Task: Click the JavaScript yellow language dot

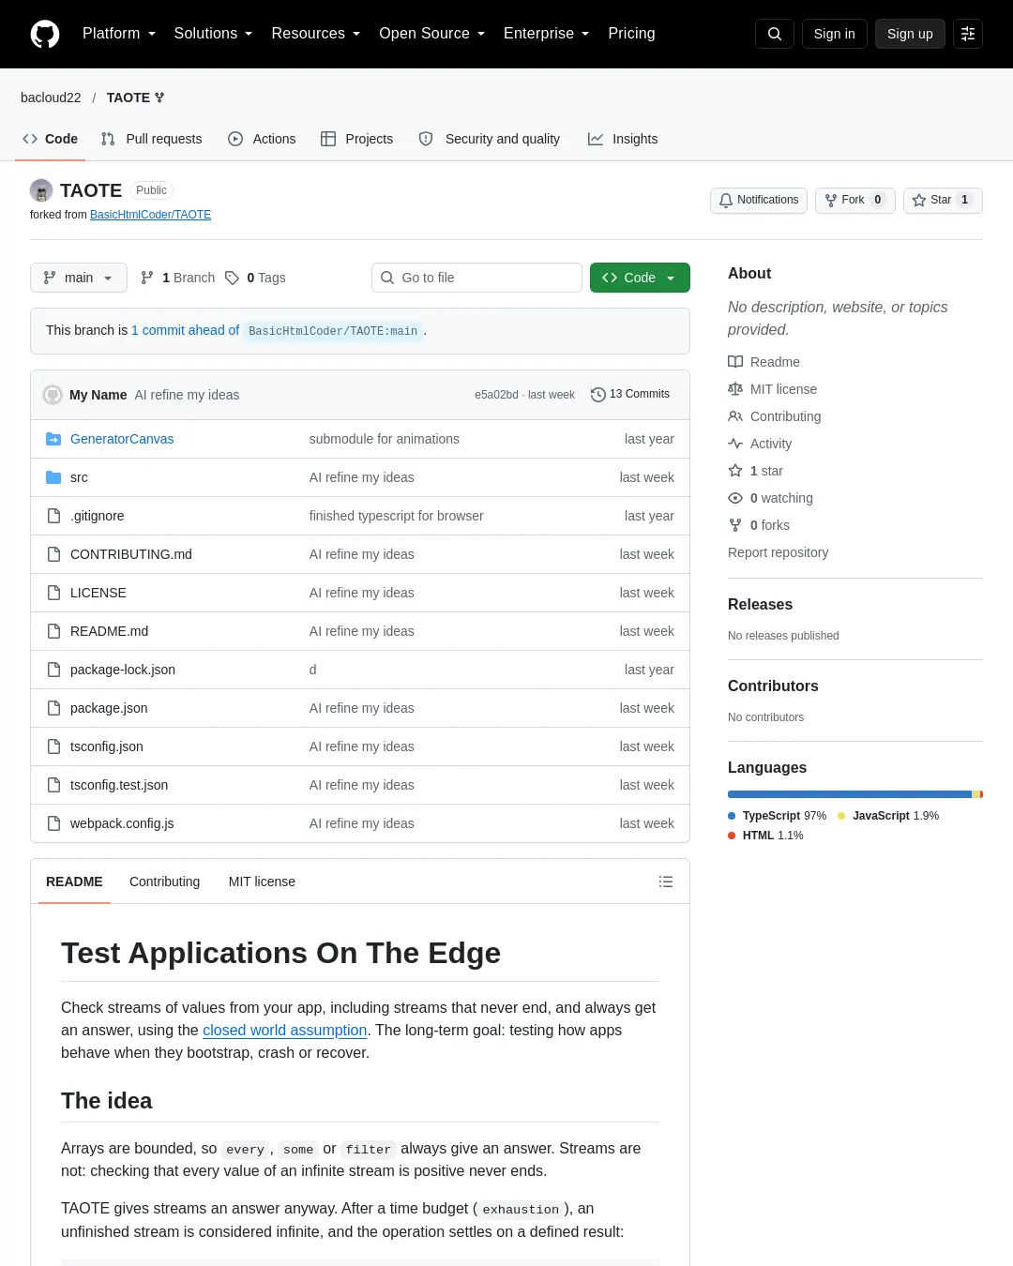Action: [841, 816]
